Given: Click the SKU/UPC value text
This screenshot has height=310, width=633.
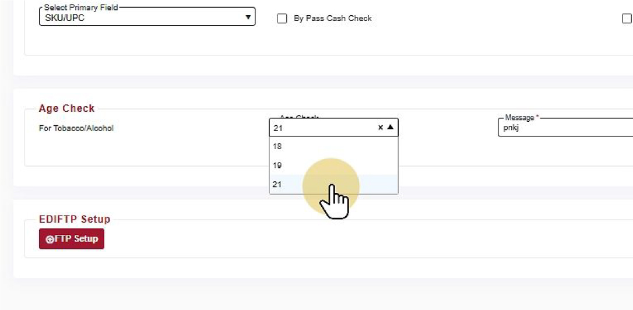Looking at the screenshot, I should click(x=65, y=18).
